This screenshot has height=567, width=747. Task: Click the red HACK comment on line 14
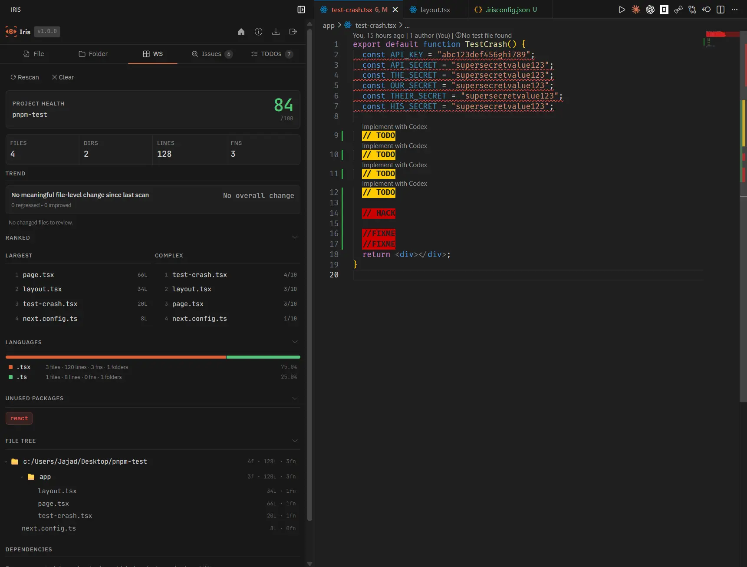pos(379,213)
